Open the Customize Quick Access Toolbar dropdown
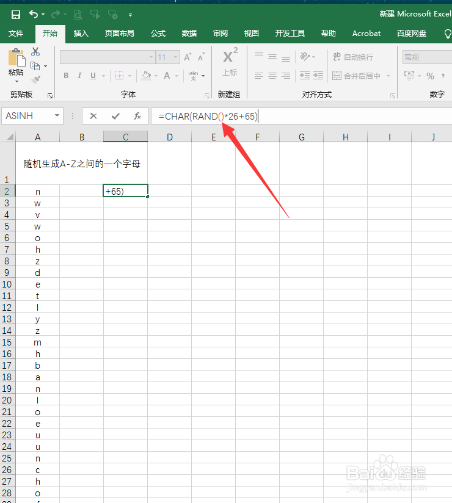452x503 pixels. pyautogui.click(x=130, y=15)
